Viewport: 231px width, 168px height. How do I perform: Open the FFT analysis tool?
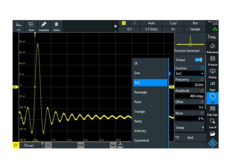tap(19, 26)
